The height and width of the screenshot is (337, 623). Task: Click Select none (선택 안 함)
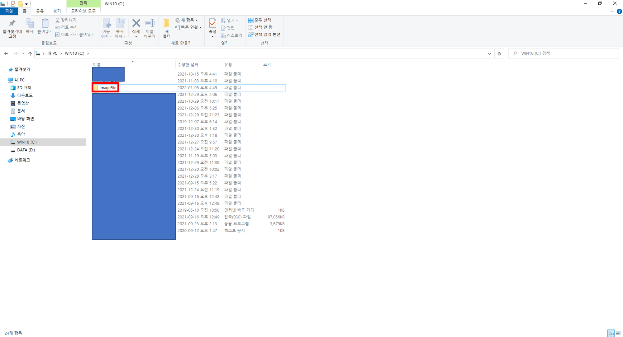[260, 27]
